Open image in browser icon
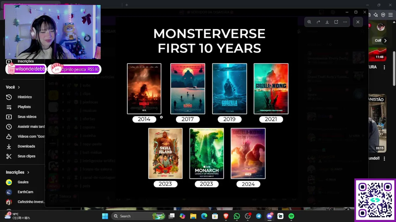Viewport: 396px width, 222px height. [336, 22]
